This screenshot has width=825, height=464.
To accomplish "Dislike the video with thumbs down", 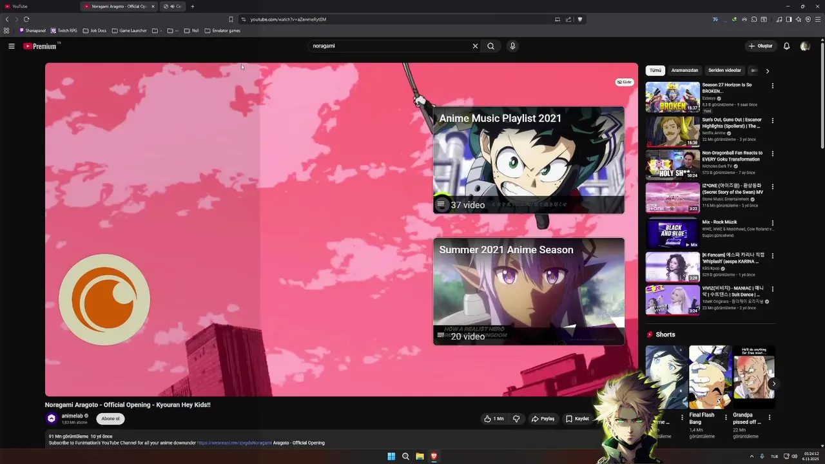I will 516,419.
